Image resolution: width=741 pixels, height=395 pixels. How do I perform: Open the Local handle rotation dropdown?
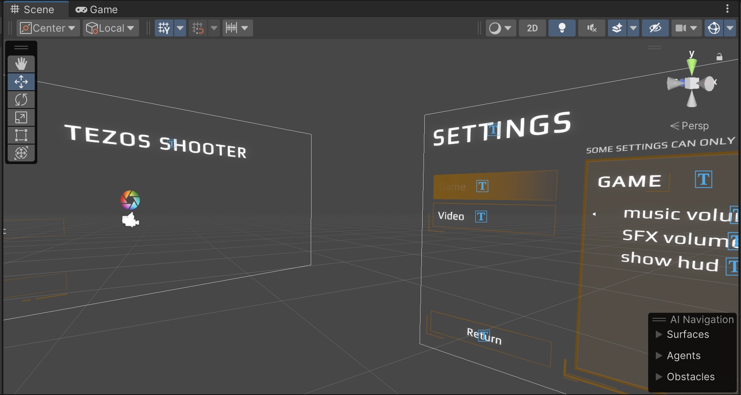pos(110,28)
